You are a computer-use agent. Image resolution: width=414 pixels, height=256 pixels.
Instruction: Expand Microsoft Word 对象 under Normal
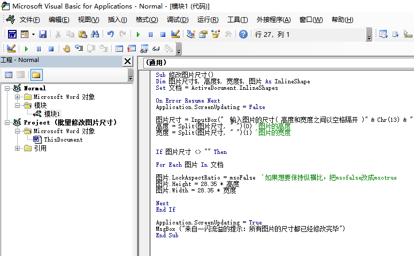click(17, 97)
